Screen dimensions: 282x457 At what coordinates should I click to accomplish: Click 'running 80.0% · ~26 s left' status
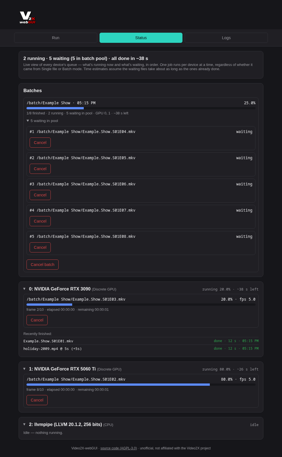(230, 369)
